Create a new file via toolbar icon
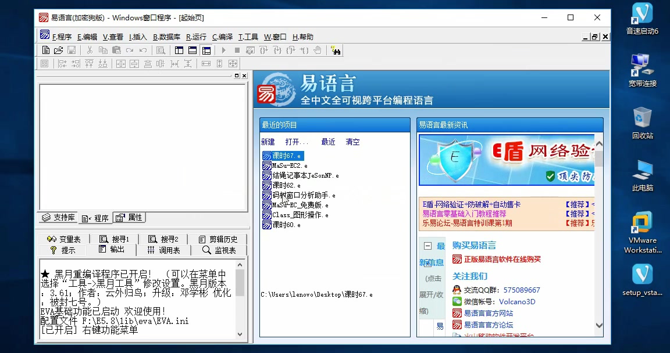 (x=46, y=51)
